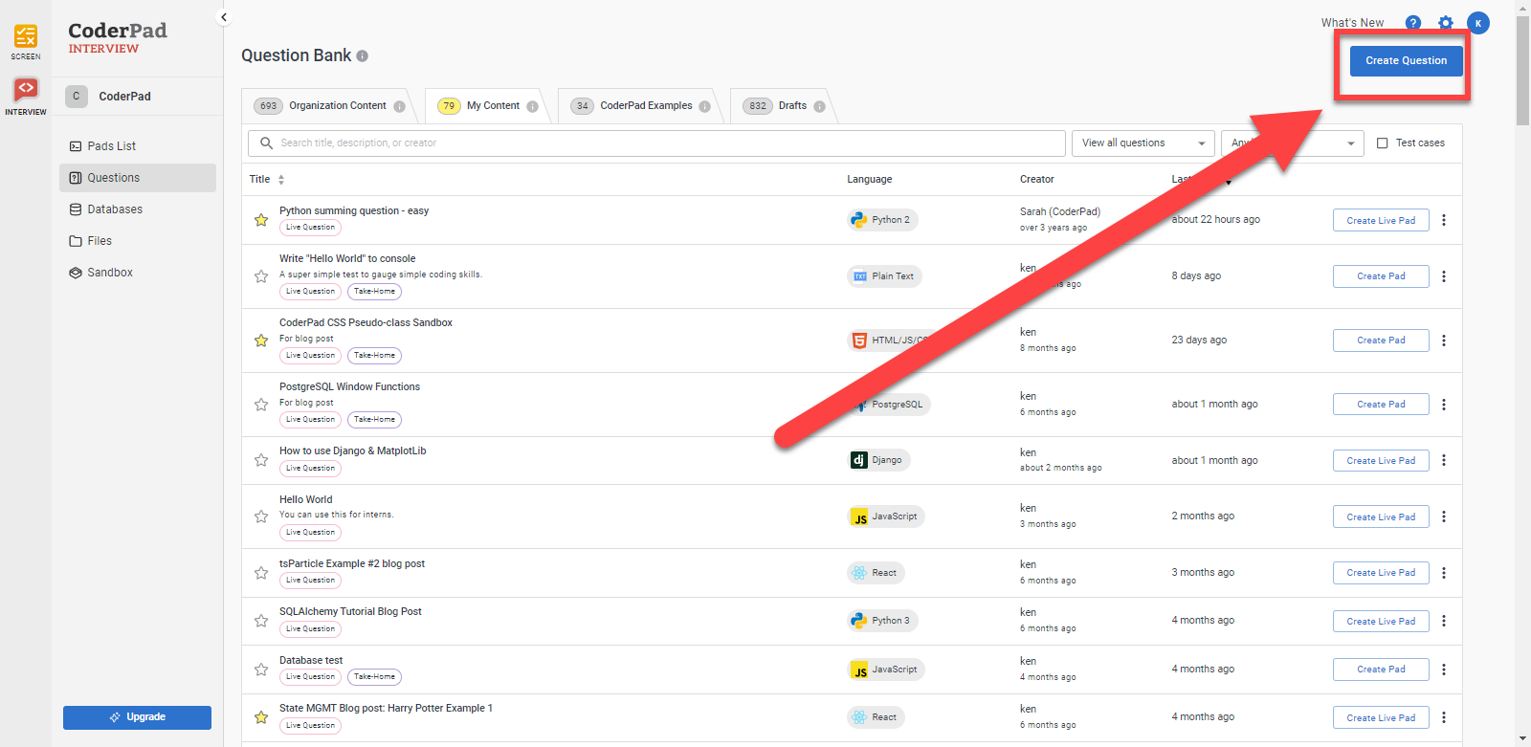Favorite the Write "Hello World" to console question
Screen dimensions: 1531x747
261,276
